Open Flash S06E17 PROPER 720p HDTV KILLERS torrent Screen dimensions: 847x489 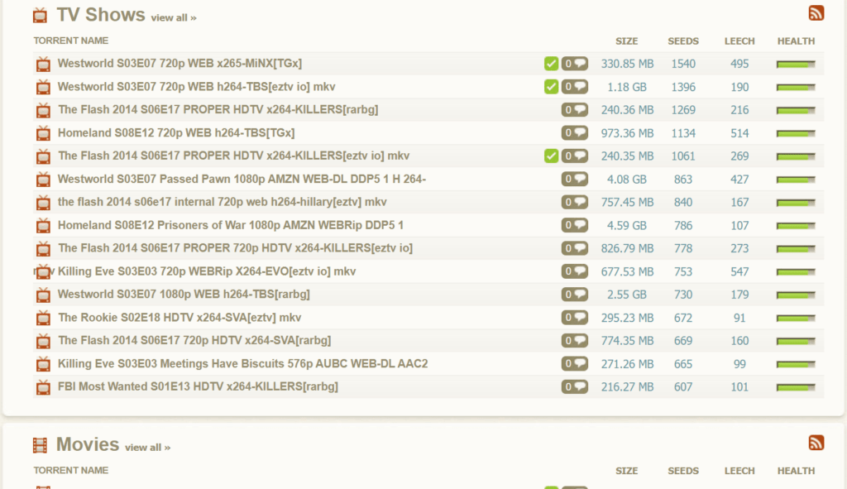pyautogui.click(x=235, y=248)
